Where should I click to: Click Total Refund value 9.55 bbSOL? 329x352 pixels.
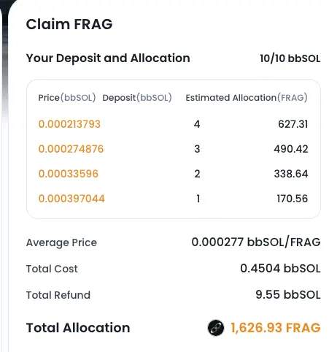[288, 295]
